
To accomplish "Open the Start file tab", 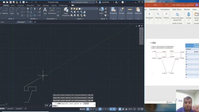I will [2, 22].
